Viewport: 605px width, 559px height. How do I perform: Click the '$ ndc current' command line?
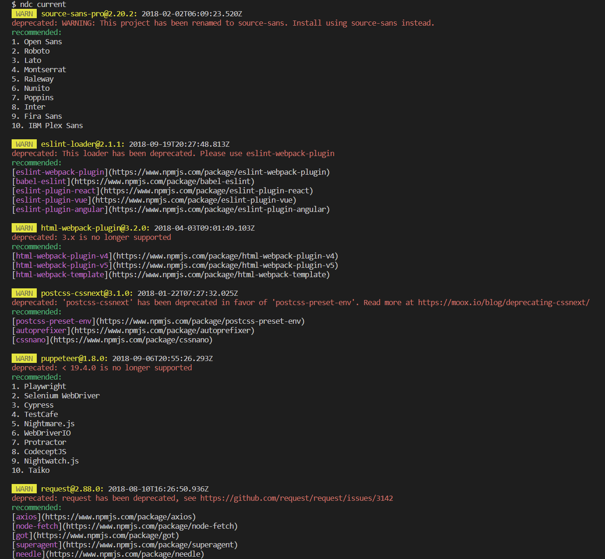(x=39, y=5)
